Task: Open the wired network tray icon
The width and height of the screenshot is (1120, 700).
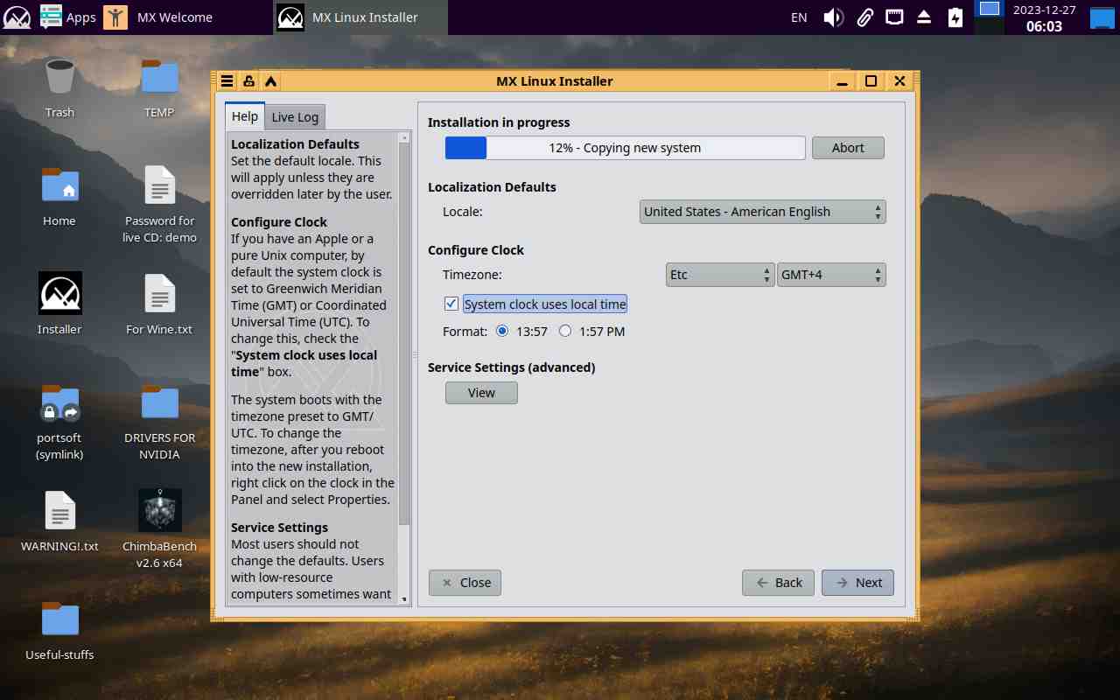Action: point(894,17)
